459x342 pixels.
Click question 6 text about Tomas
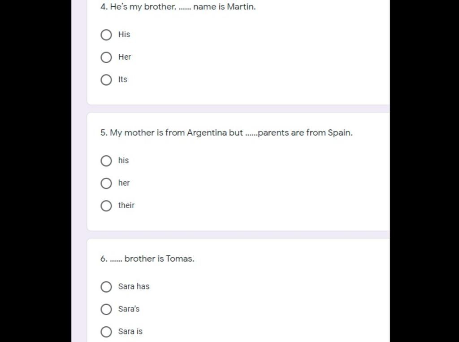point(147,259)
